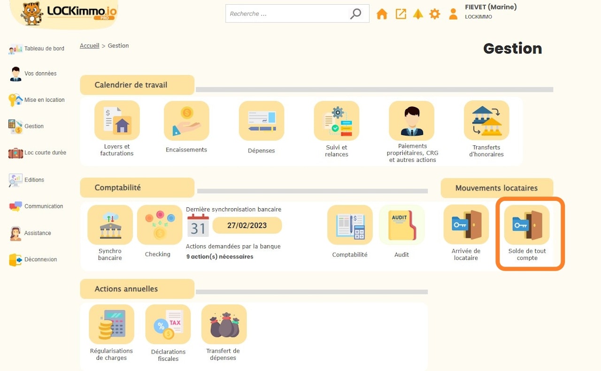Click the Accueil breadcrumb link

pos(89,46)
